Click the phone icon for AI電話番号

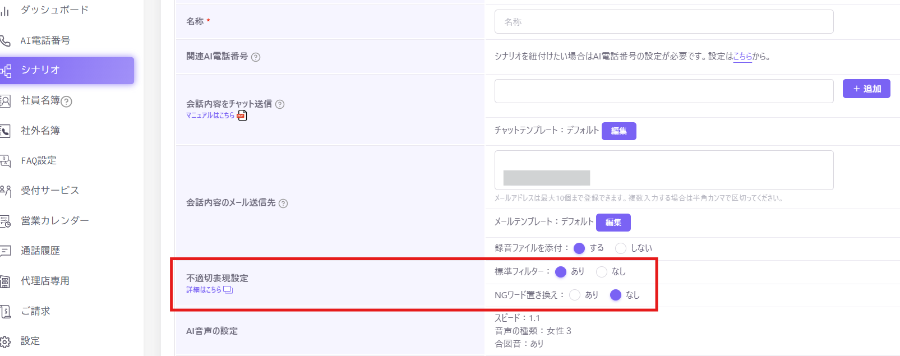5,40
